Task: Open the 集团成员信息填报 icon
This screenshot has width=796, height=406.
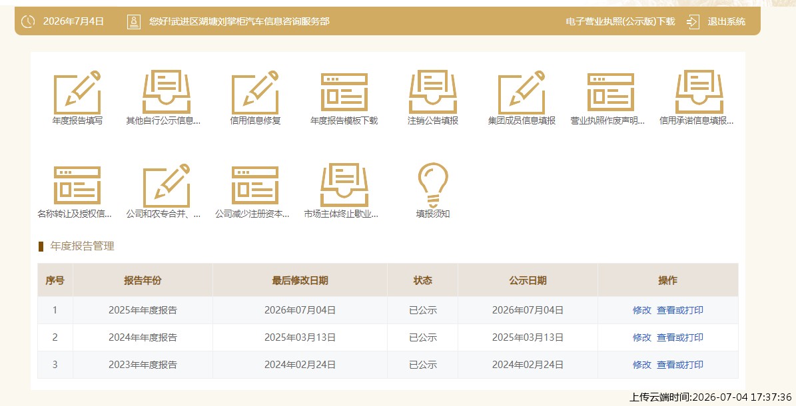Action: [522, 93]
